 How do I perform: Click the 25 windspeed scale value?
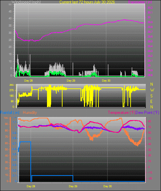[10, 40]
